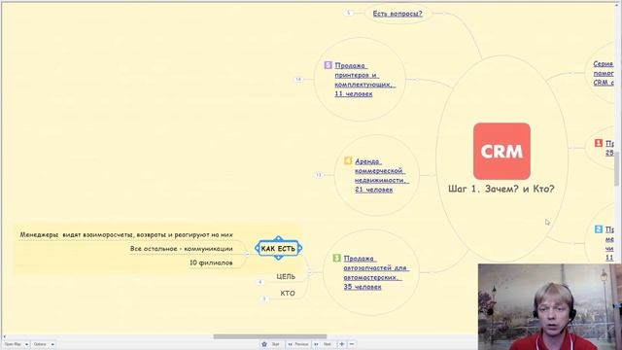Expand real estate topic count bubble 13

pos(319,175)
